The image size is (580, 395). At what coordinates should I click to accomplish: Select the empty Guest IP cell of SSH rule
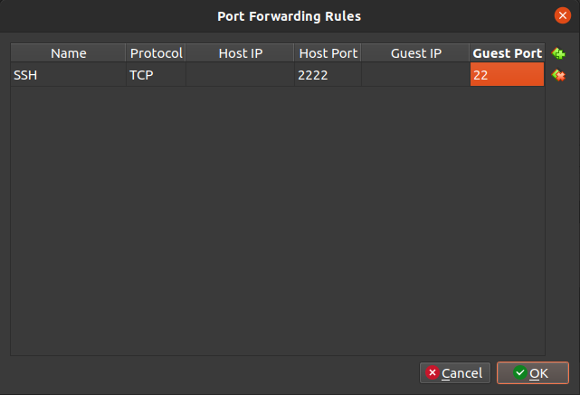(x=415, y=75)
